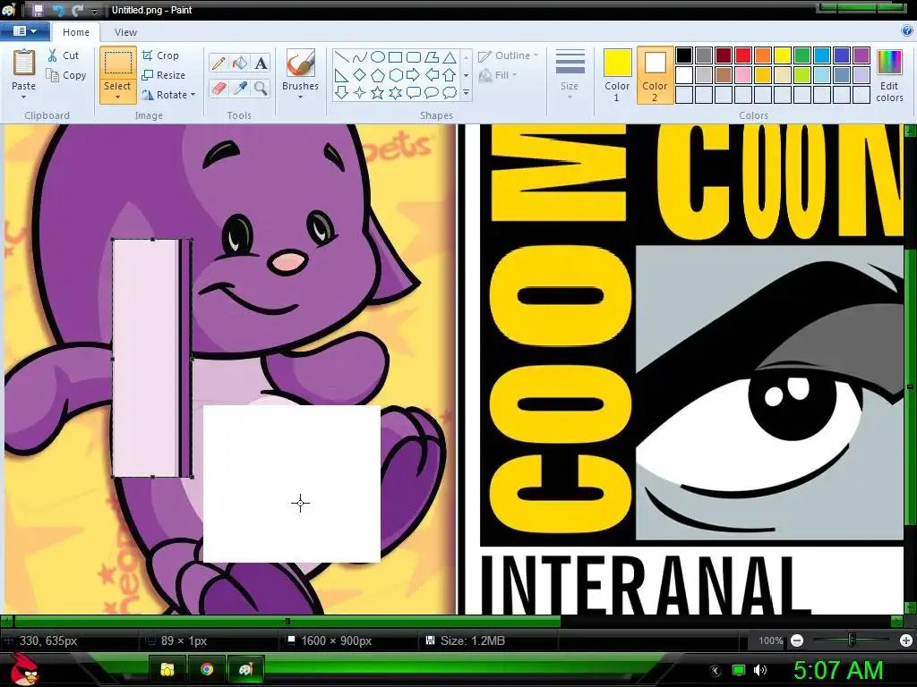Expand the Paste dropdown arrow
This screenshot has height=687, width=917.
(x=23, y=97)
